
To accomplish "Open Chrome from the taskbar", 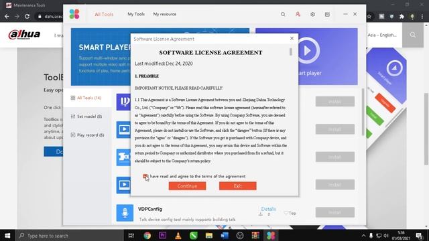I will [x=147, y=236].
